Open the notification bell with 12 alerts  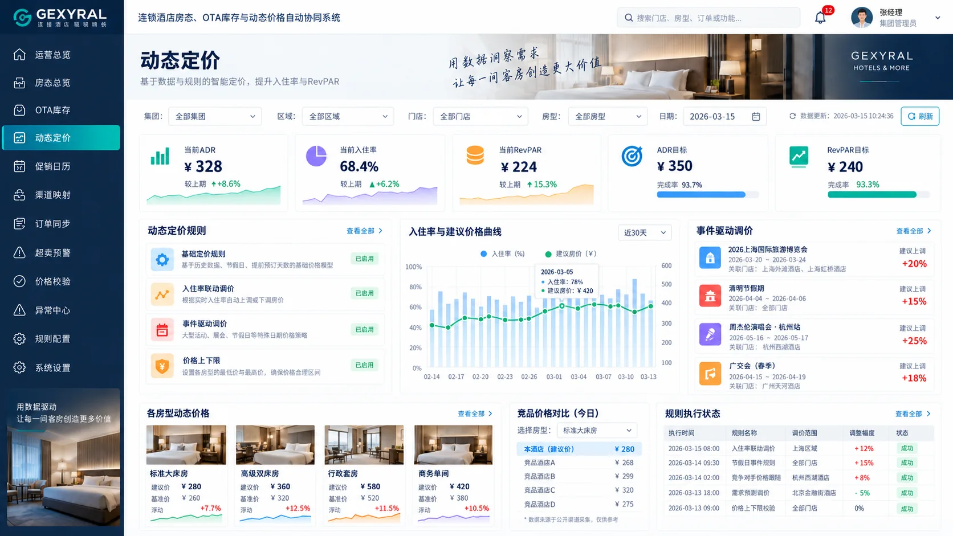pos(821,17)
